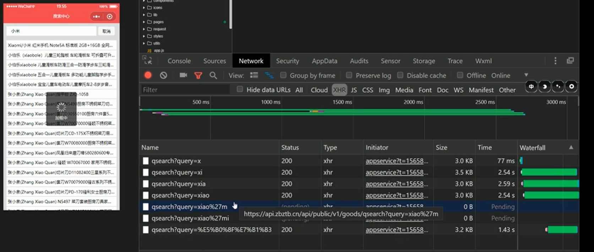This screenshot has width=594, height=252.
Task: Expand the styles folder
Action: pyautogui.click(x=144, y=36)
